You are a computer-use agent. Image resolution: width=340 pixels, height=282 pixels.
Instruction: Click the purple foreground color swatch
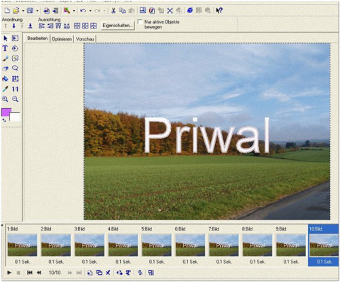[6, 113]
